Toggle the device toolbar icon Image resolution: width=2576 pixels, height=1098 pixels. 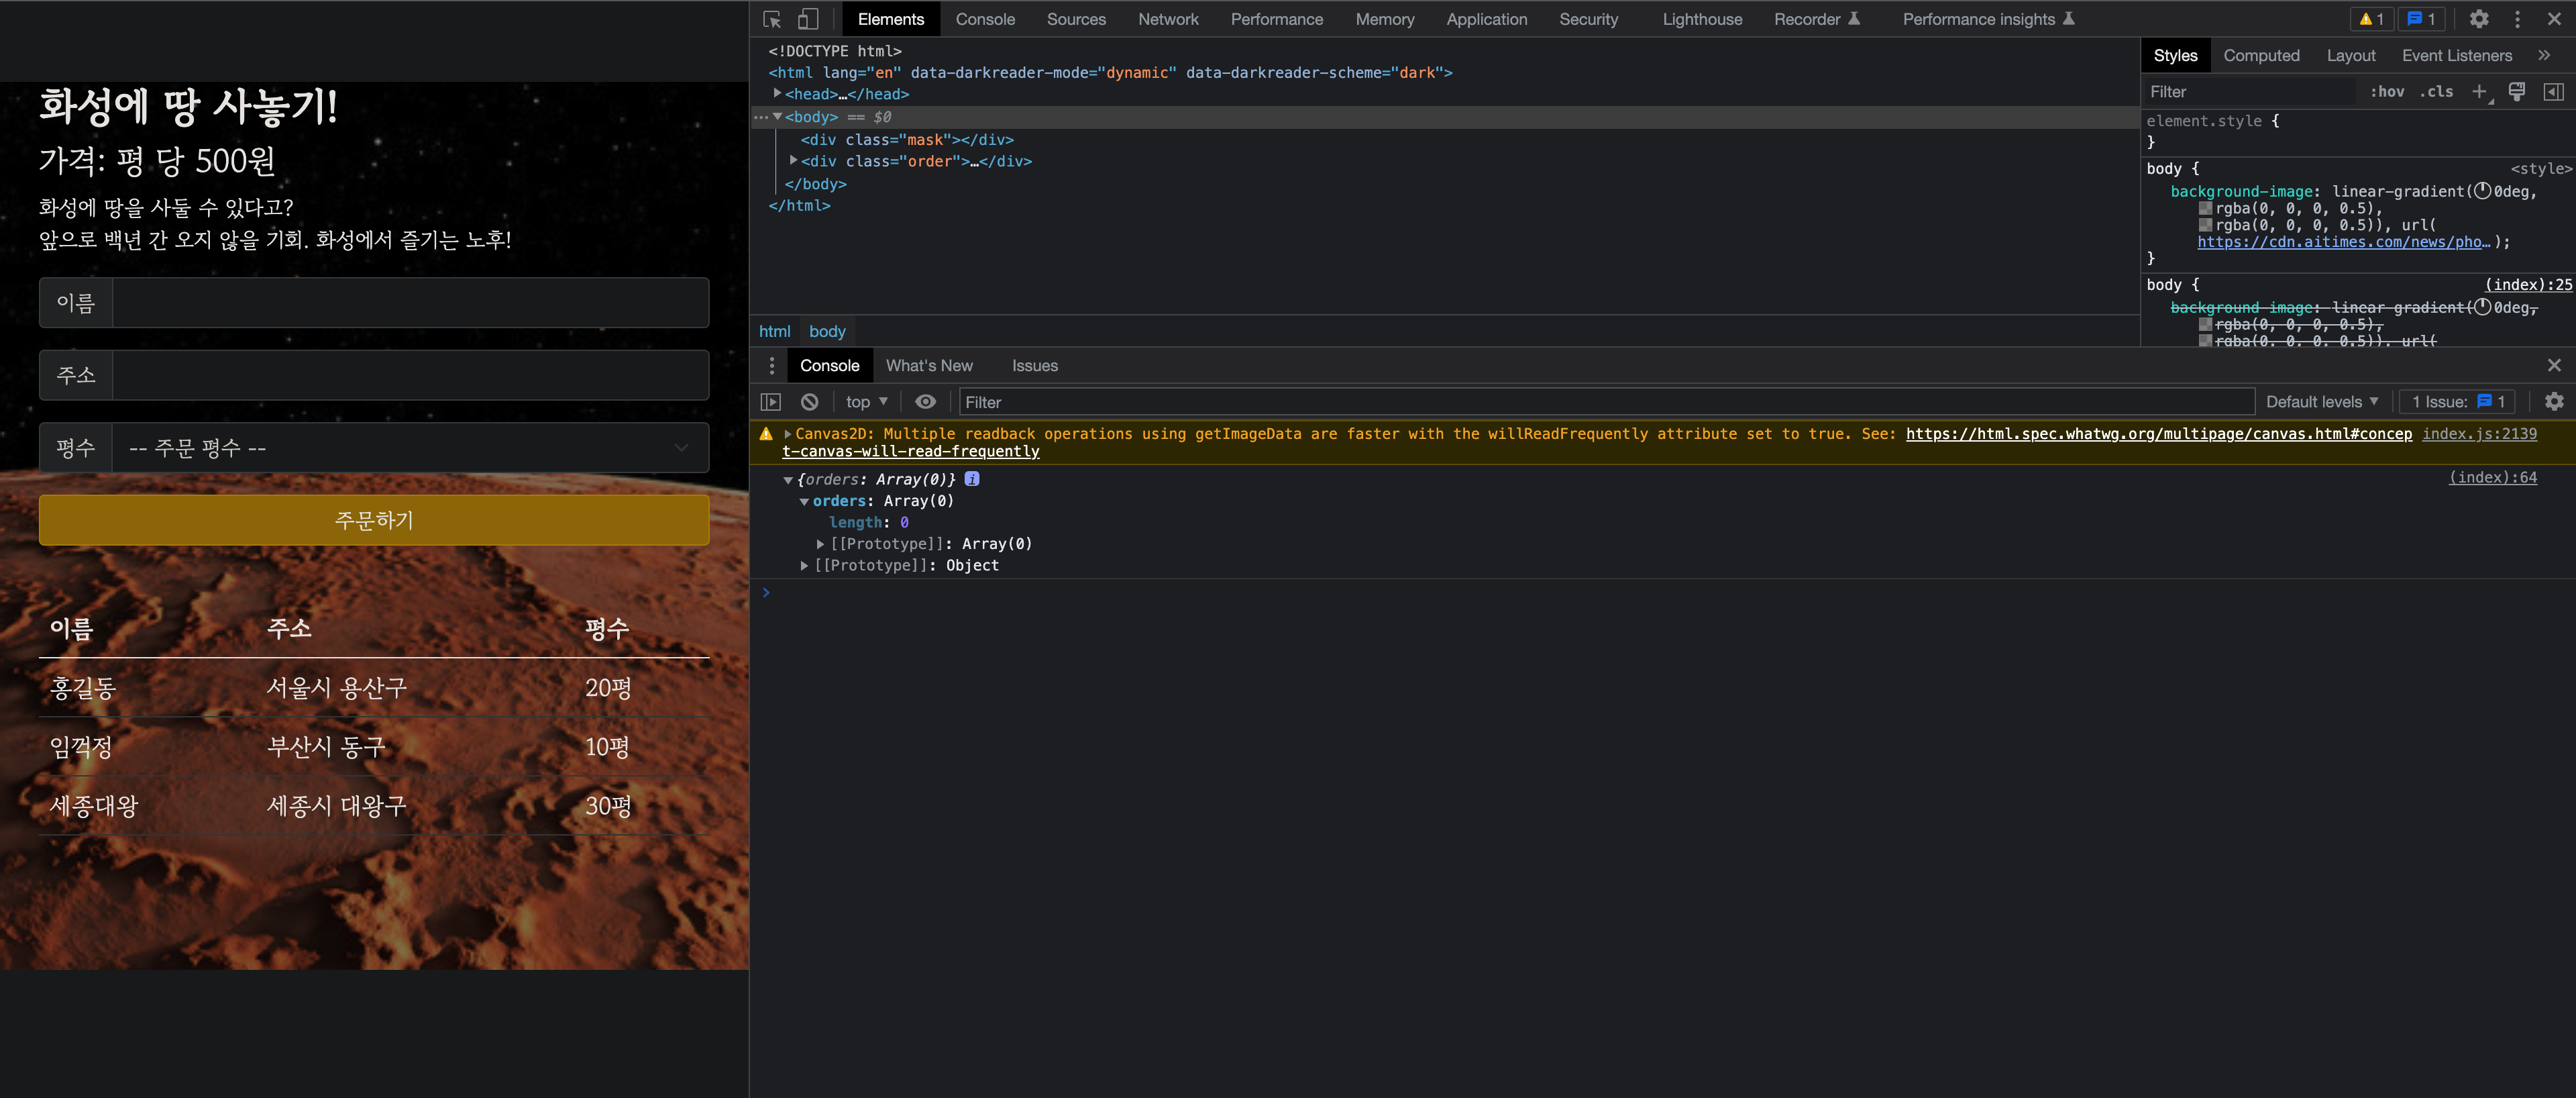tap(808, 19)
